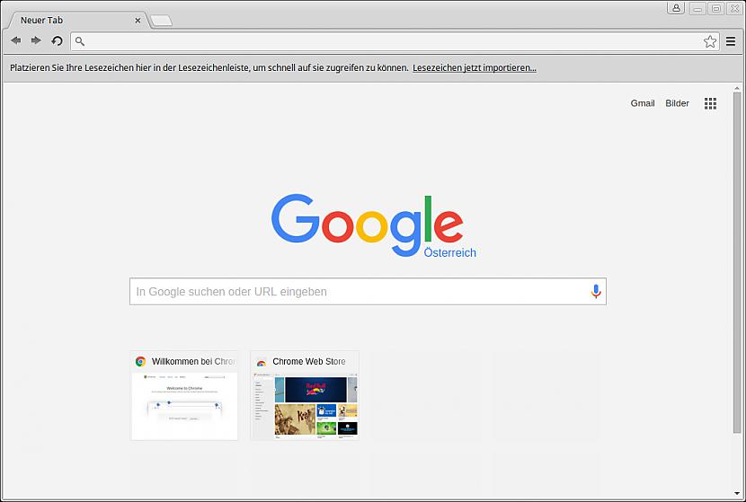
Task: Click the user profile icon in title bar
Action: [676, 7]
